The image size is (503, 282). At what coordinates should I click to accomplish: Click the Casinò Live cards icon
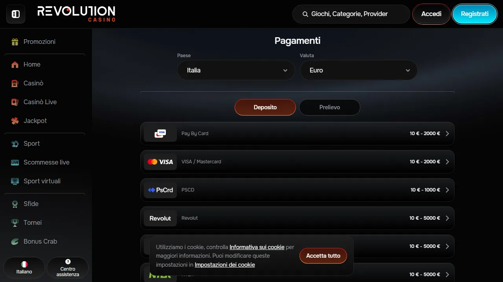pos(15,102)
